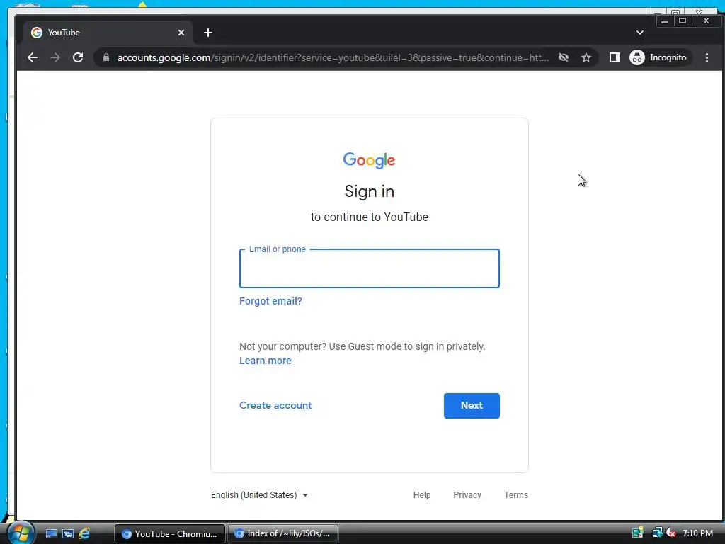Maximize the Chromium window
Screen dimensions: 725x544
[682, 21]
